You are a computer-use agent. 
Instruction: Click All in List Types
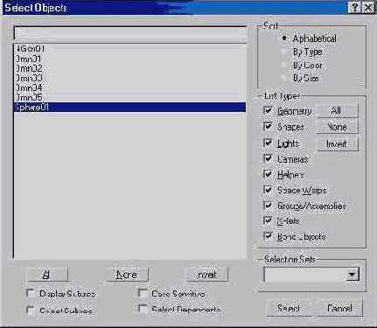click(337, 110)
